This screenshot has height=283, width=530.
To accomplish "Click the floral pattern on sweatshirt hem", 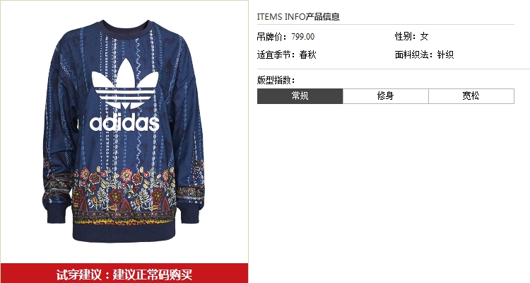I will [124, 195].
